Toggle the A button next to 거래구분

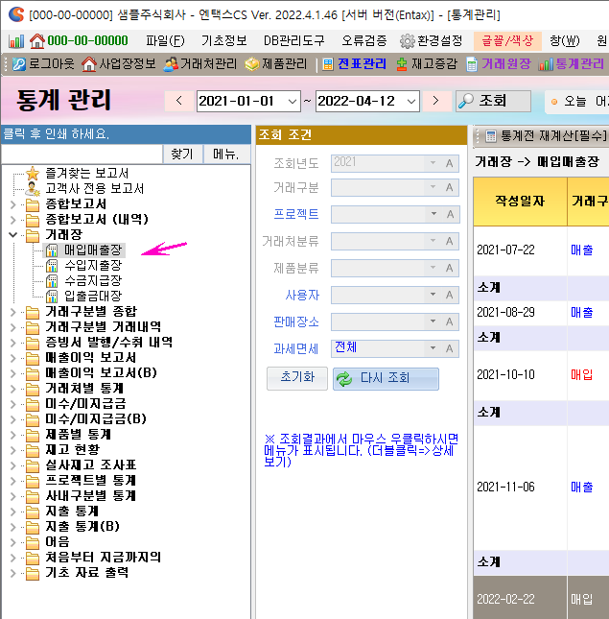pos(450,187)
